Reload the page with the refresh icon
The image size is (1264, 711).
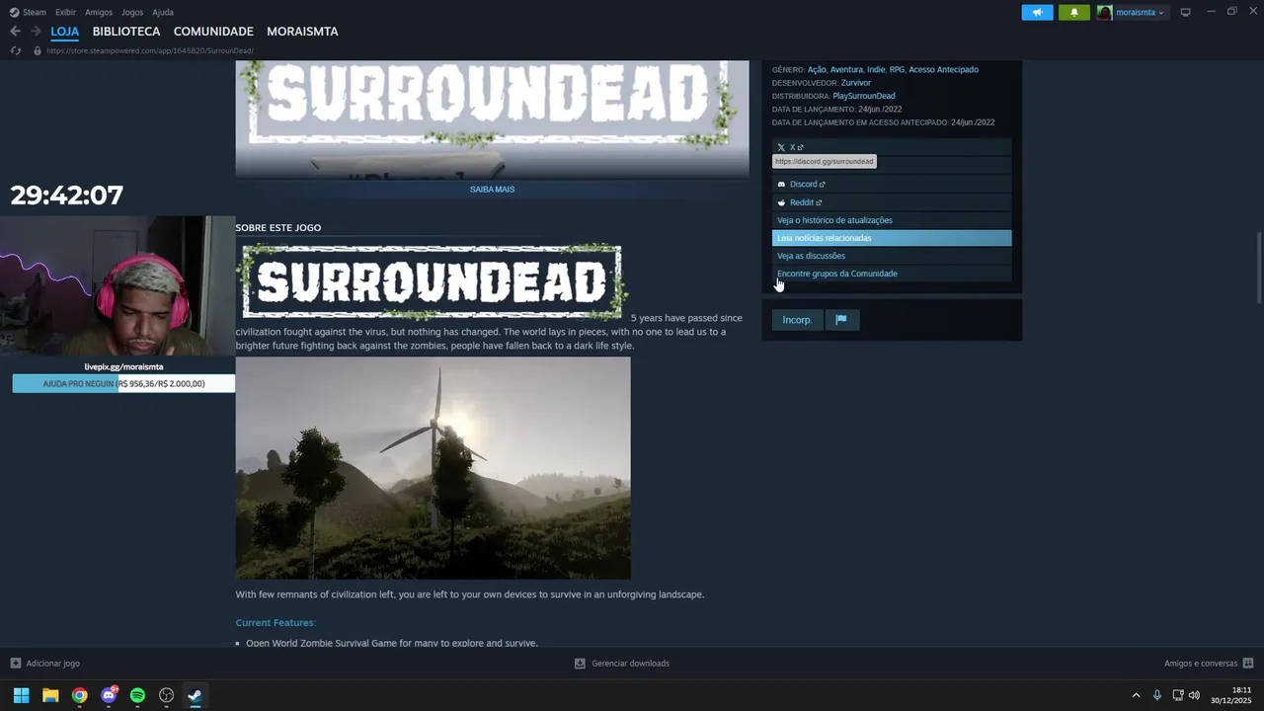[x=15, y=50]
